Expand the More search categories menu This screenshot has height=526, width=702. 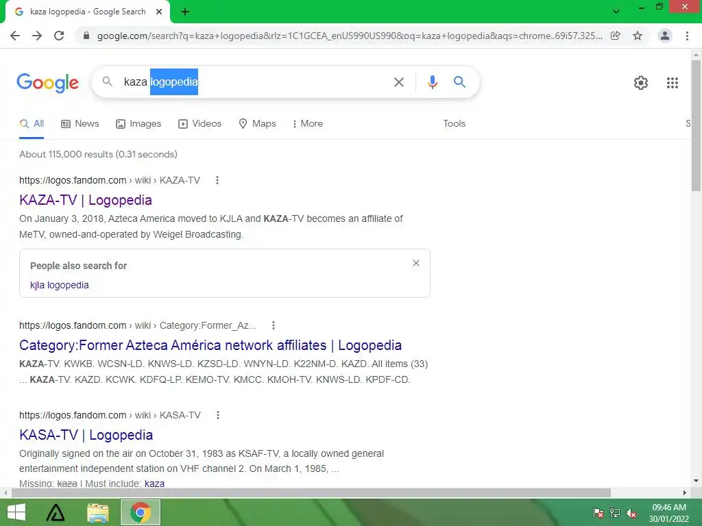tap(308, 124)
